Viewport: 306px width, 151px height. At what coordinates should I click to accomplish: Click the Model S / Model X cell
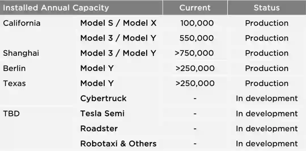click(118, 23)
